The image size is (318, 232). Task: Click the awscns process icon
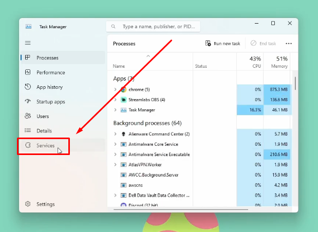pyautogui.click(x=123, y=185)
